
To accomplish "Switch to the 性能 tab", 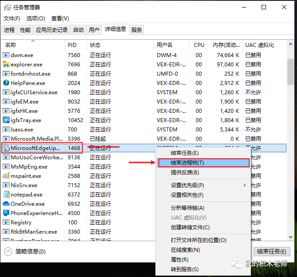I will click(25, 30).
